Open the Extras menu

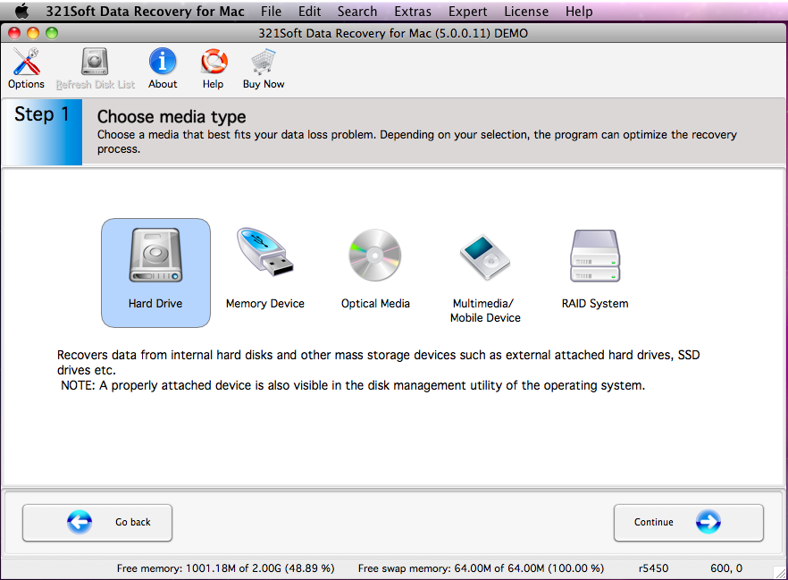click(x=413, y=11)
